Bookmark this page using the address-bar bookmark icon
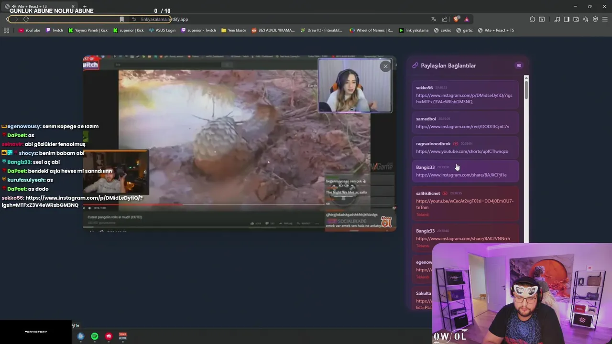This screenshot has width=612, height=344. [x=122, y=19]
